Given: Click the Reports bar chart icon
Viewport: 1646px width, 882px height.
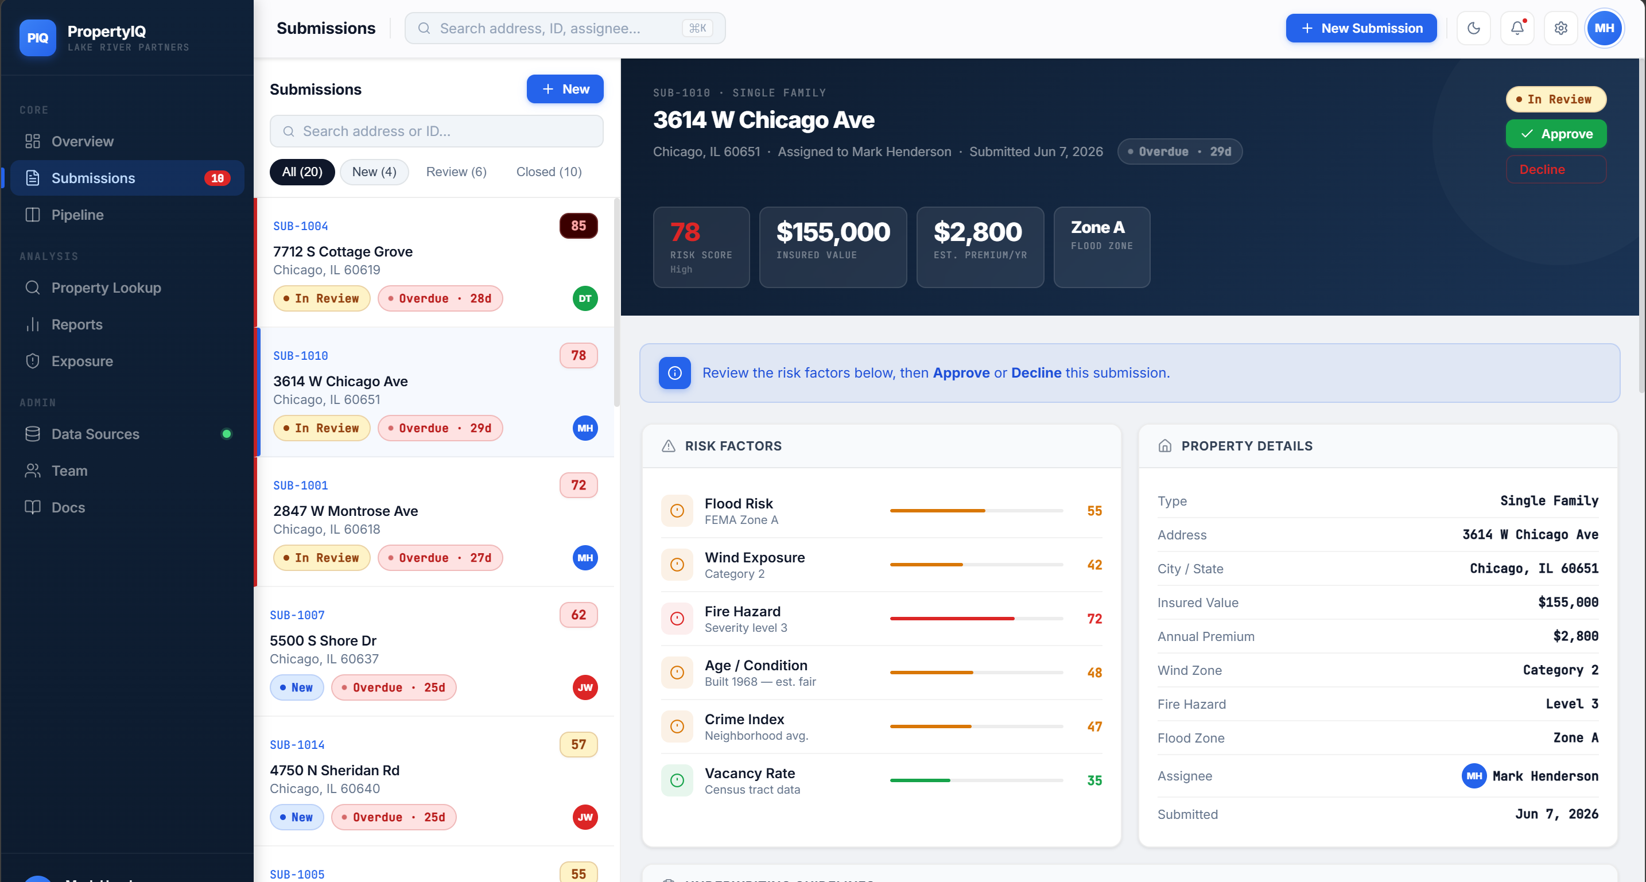Looking at the screenshot, I should click(33, 324).
